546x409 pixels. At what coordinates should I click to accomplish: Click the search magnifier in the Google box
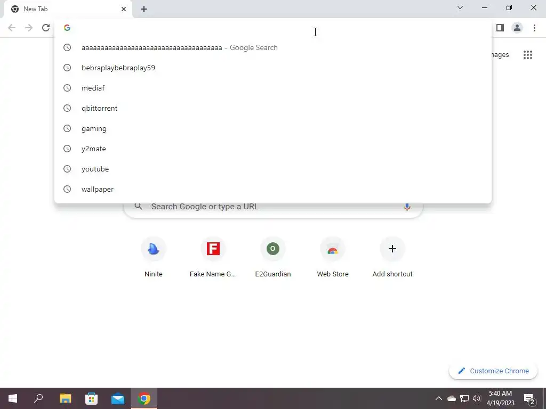(139, 207)
